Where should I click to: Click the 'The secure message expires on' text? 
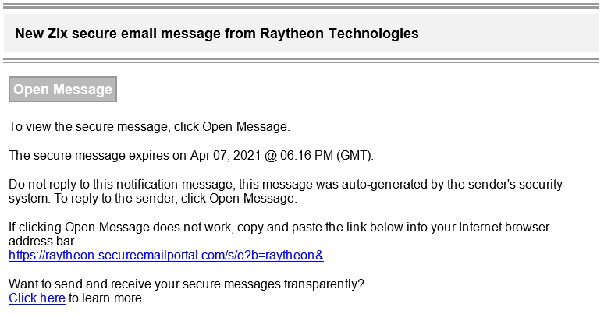(98, 156)
